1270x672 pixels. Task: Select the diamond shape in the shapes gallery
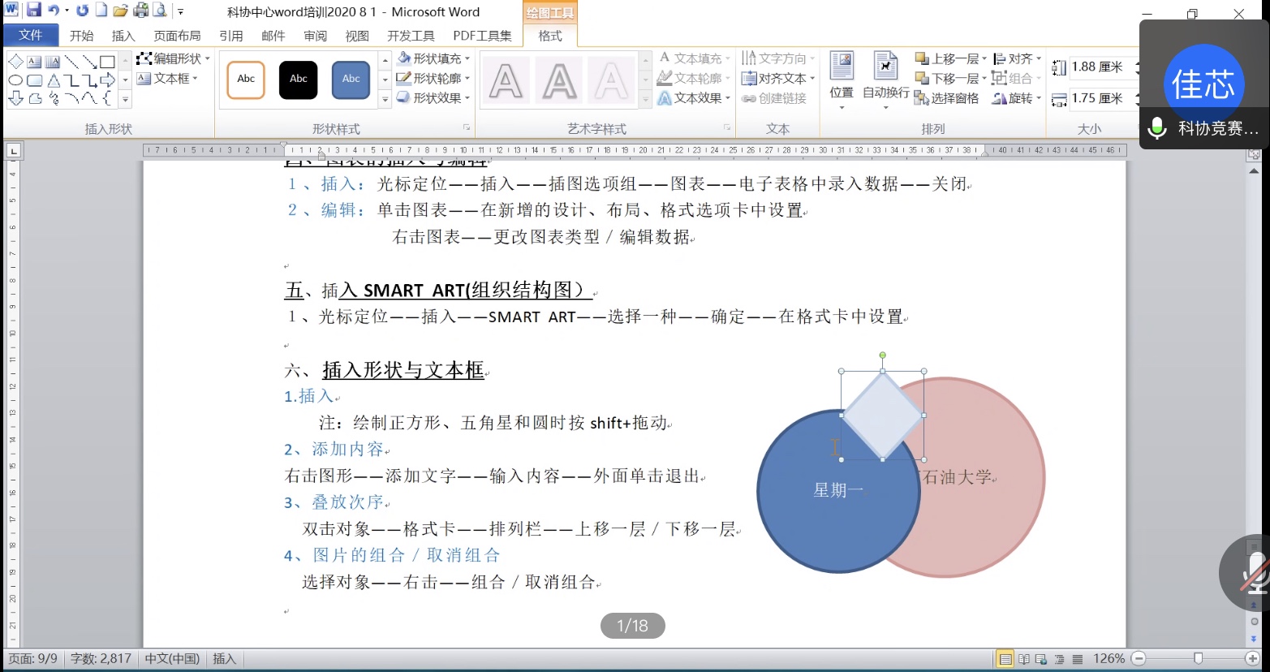pos(15,62)
